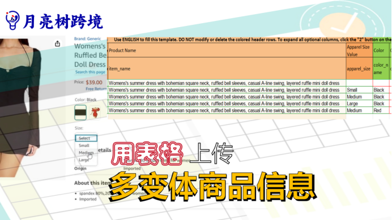Open the Search this page link
The image size is (392, 220).
tap(90, 72)
